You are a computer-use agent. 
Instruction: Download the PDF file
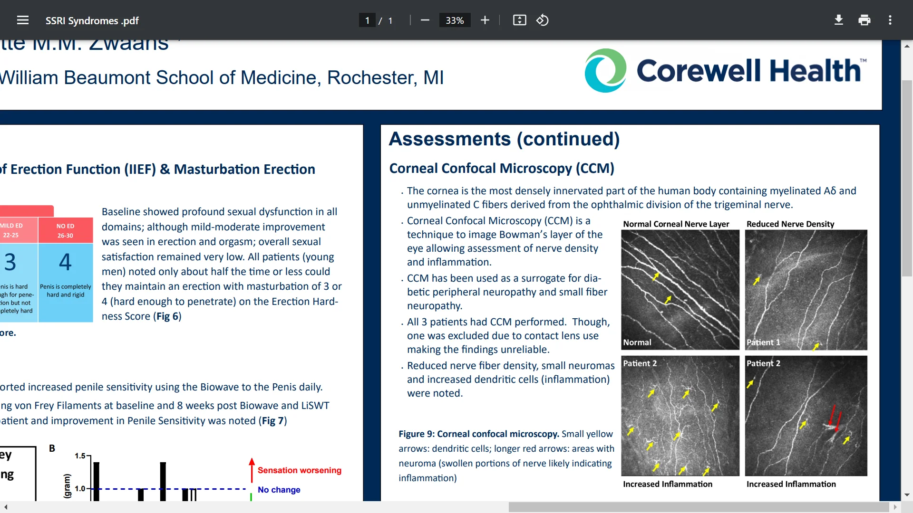pos(839,20)
